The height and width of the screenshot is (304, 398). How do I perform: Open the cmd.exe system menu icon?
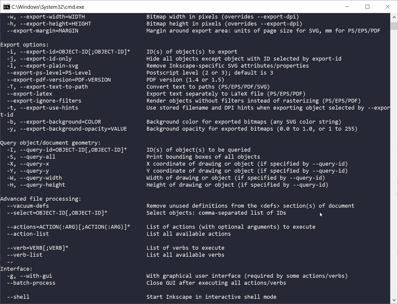(6, 7)
